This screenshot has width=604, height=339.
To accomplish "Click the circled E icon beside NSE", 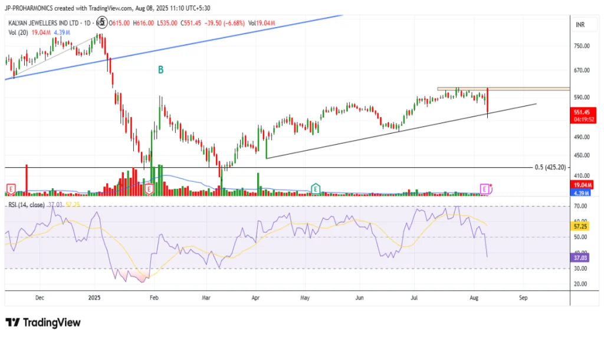I will [x=102, y=22].
